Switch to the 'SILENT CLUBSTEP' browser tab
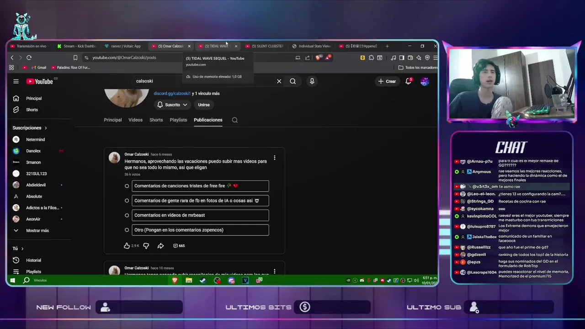 point(264,46)
